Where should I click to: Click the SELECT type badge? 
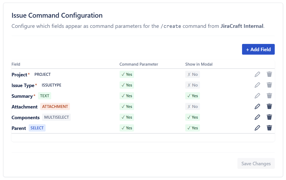[x=37, y=128]
